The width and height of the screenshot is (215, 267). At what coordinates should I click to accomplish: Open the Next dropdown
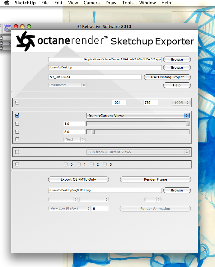[74, 139]
